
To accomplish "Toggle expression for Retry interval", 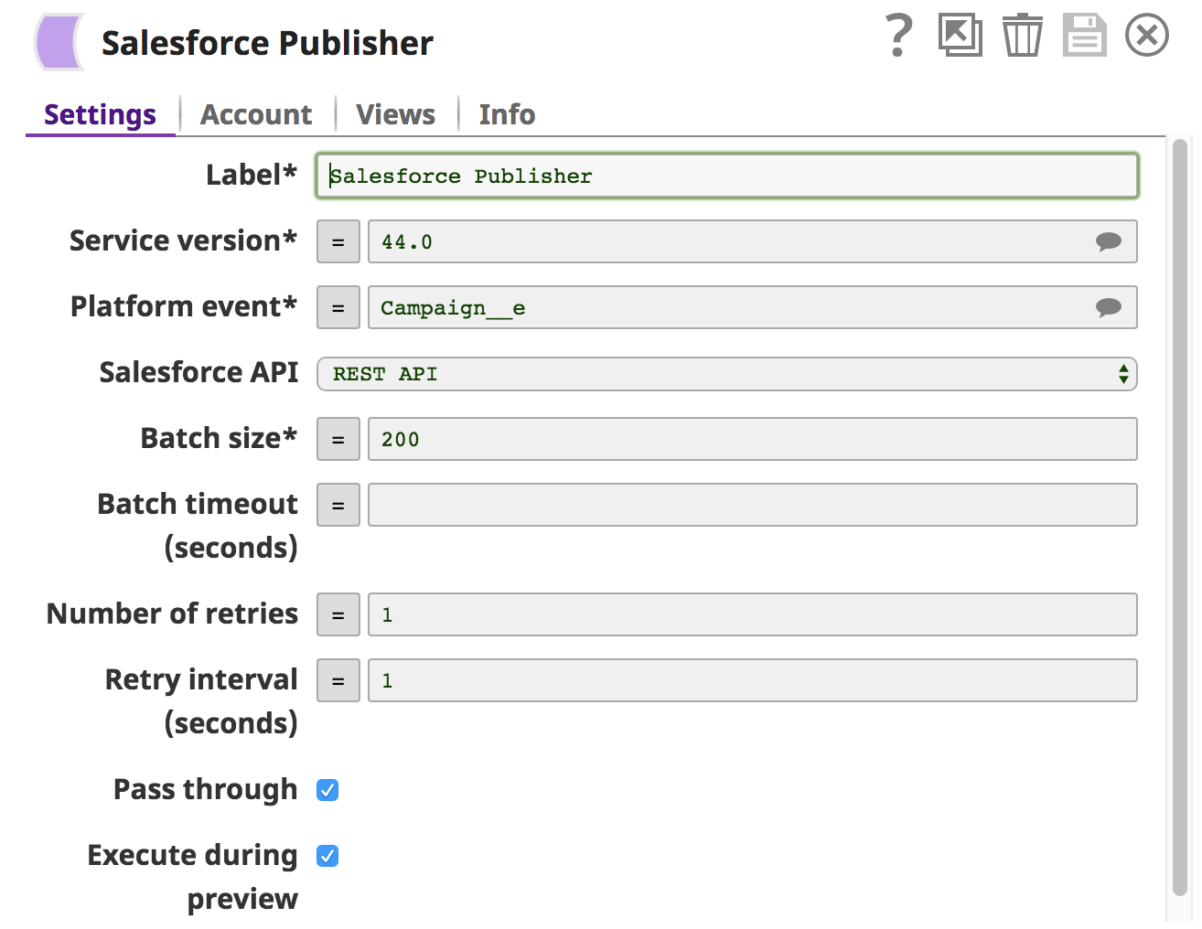I will pyautogui.click(x=338, y=680).
